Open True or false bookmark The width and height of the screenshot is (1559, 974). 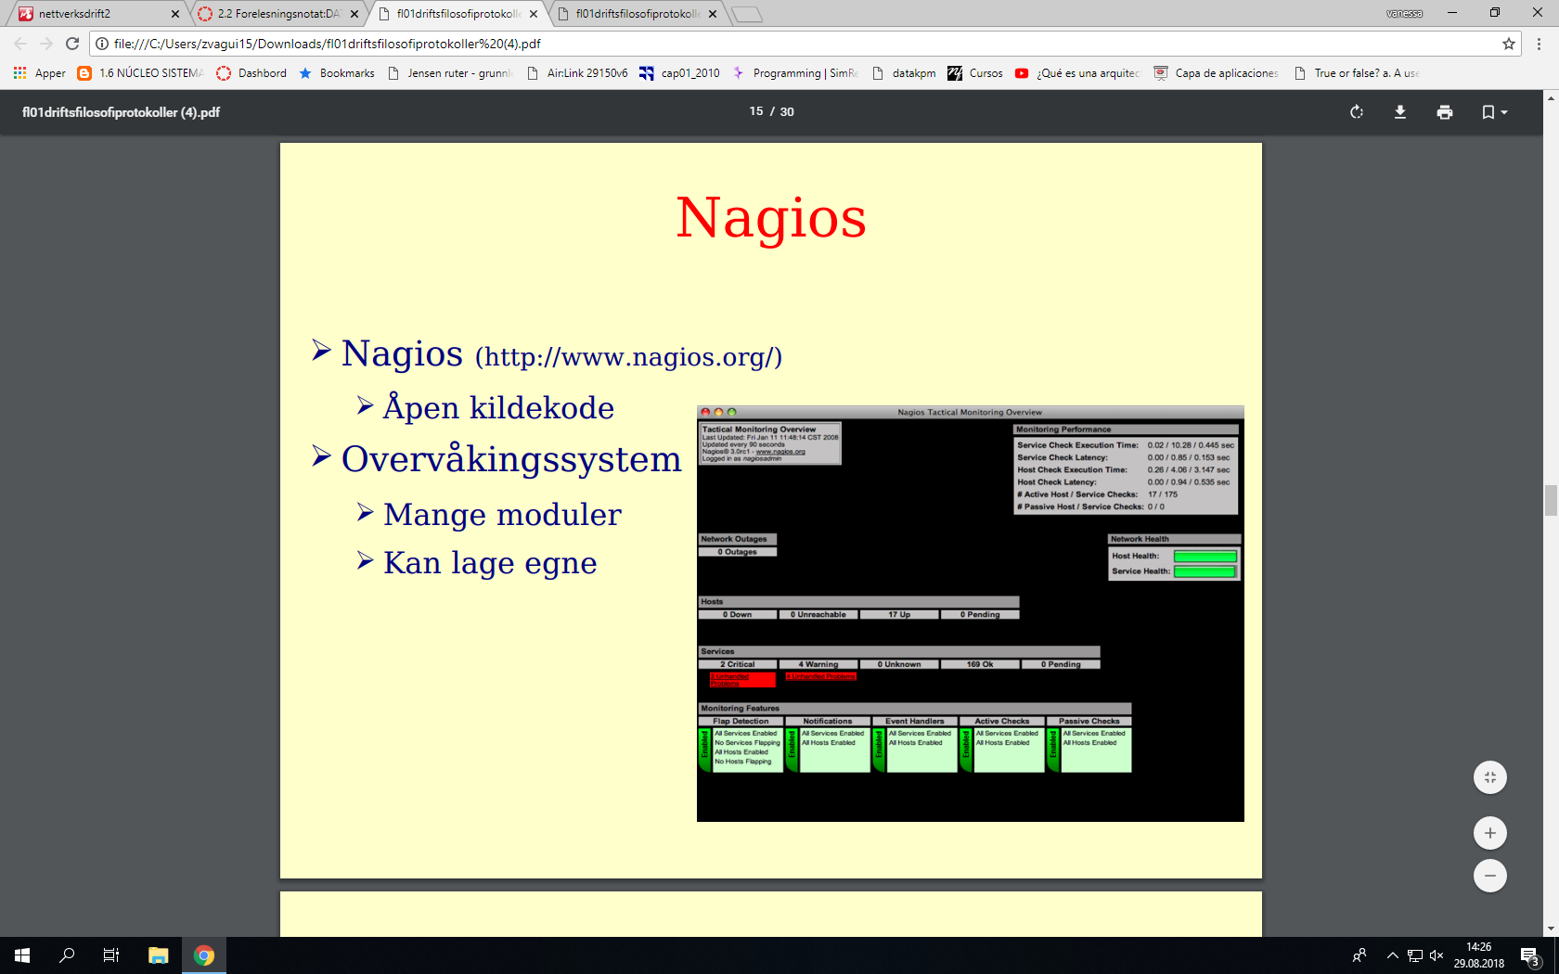1357,73
